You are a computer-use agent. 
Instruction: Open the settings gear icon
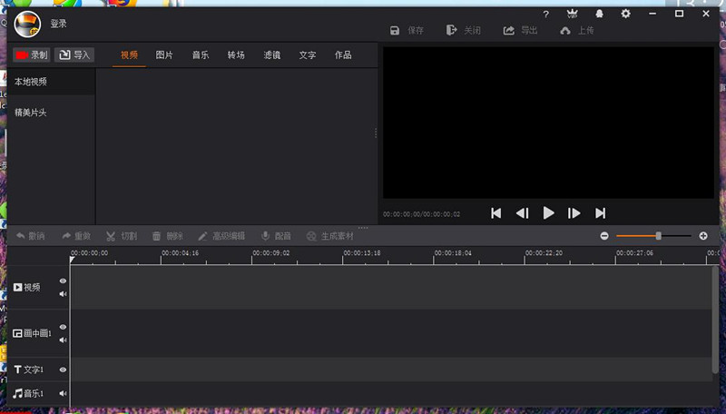pyautogui.click(x=625, y=14)
